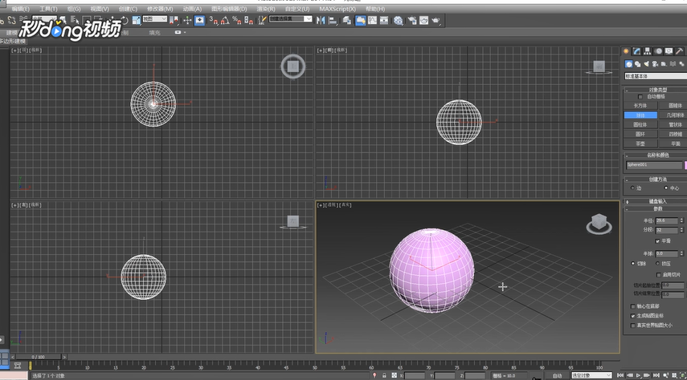Click the object color swatch beside Sphere001
Image resolution: width=687 pixels, height=380 pixels.
tap(685, 165)
